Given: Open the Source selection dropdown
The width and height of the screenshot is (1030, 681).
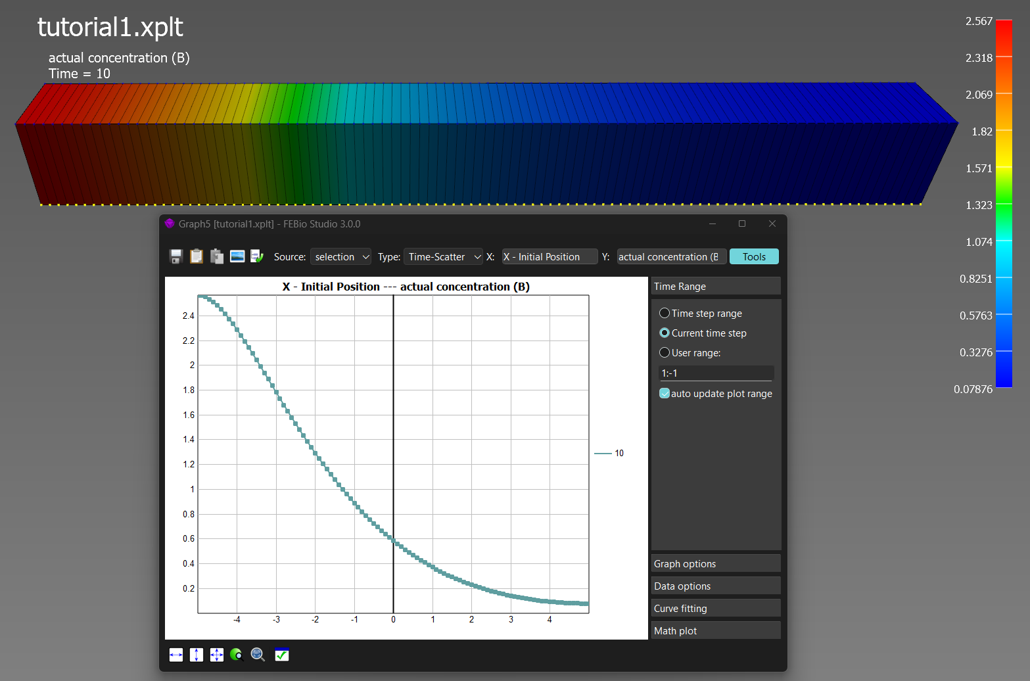Looking at the screenshot, I should pyautogui.click(x=340, y=257).
